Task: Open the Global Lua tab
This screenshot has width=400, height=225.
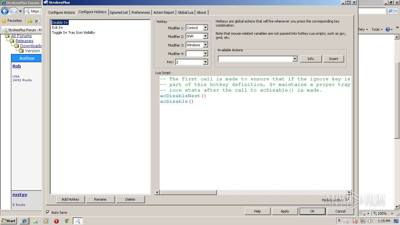Action: pyautogui.click(x=186, y=12)
